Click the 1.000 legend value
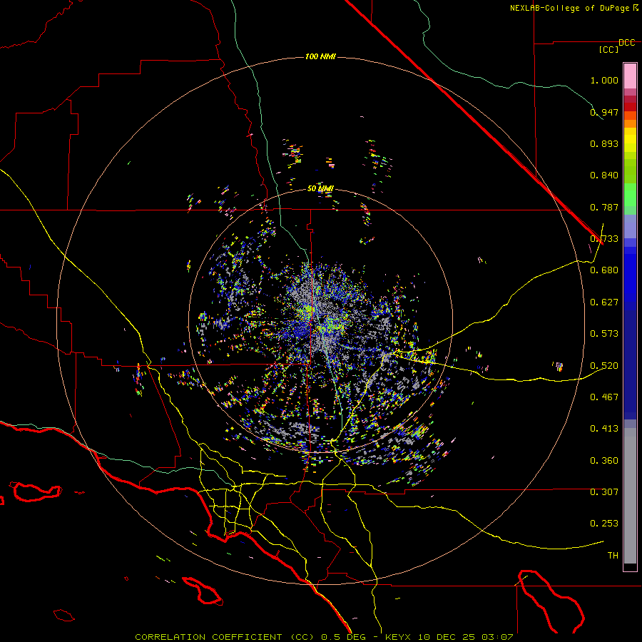The width and height of the screenshot is (642, 642). 604,80
